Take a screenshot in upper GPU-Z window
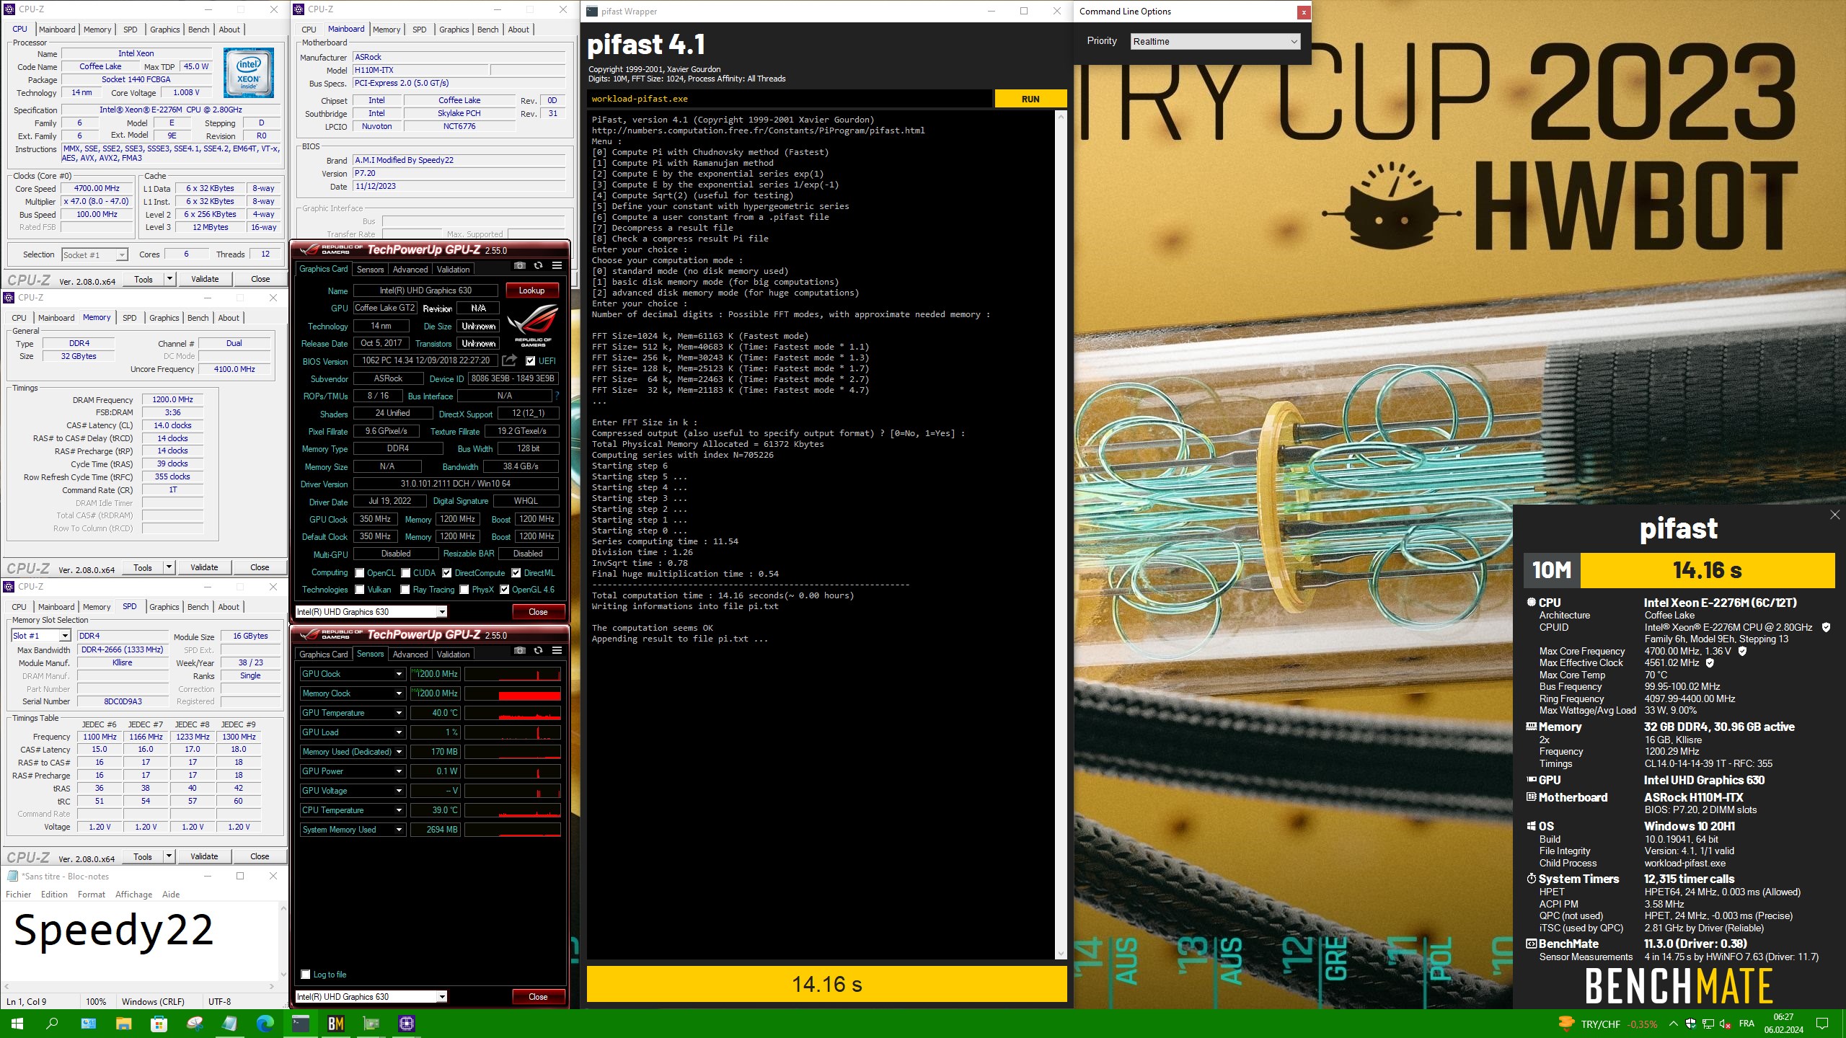 pyautogui.click(x=519, y=266)
